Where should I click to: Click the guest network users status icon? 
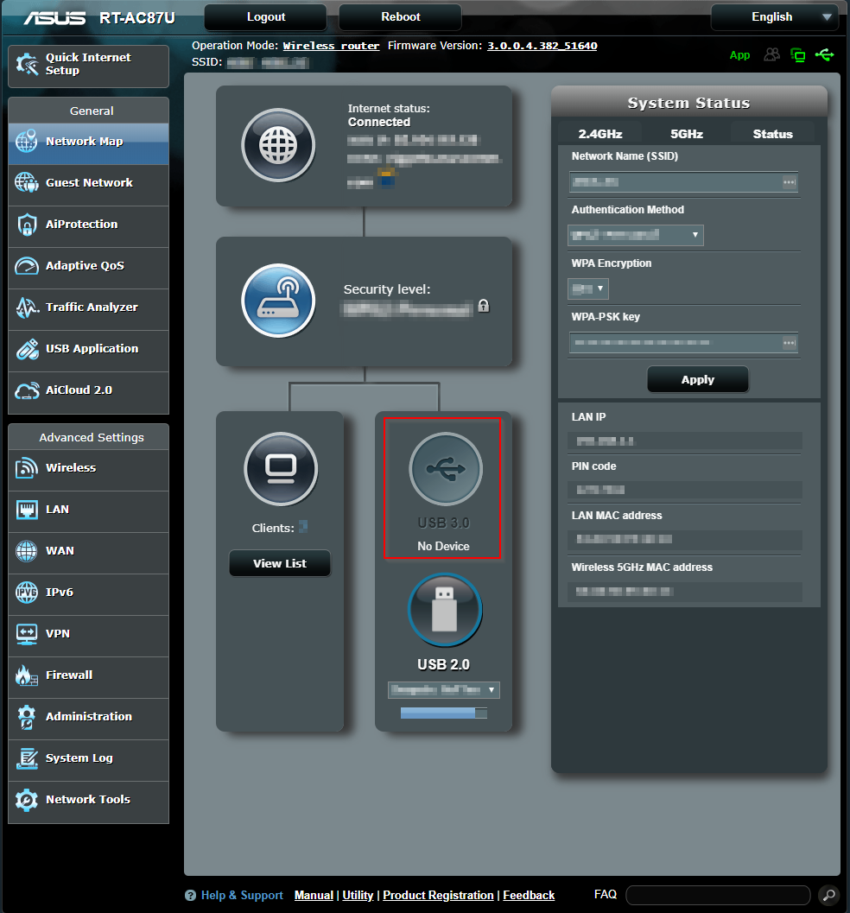tap(772, 54)
